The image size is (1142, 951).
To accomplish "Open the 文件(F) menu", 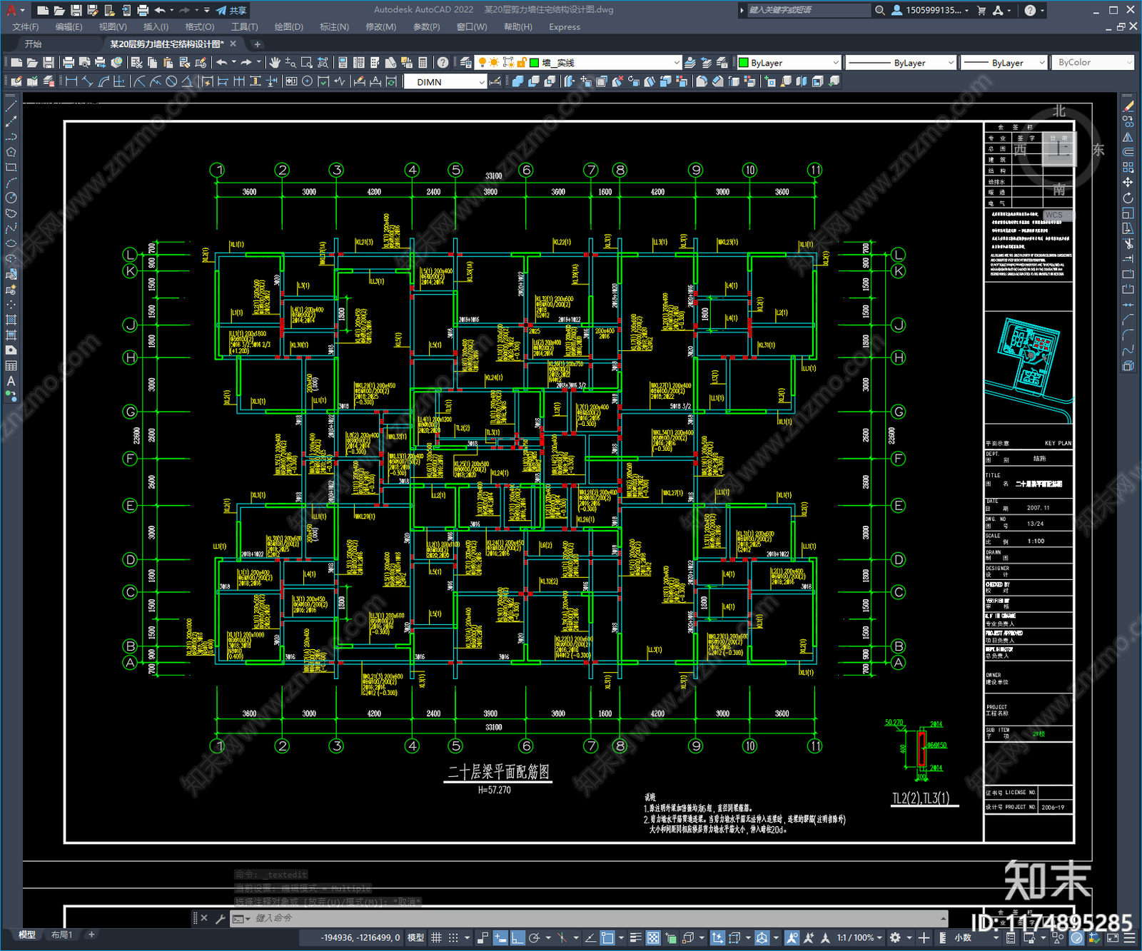I will (x=26, y=27).
